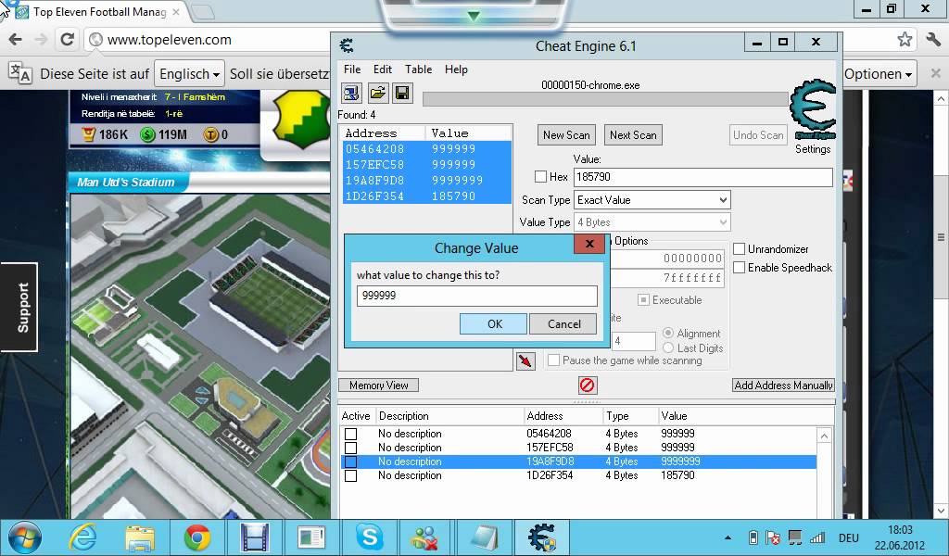Viewport: 949px width, 556px height.
Task: Click the red arrow add-to-list icon
Action: pyautogui.click(x=525, y=361)
